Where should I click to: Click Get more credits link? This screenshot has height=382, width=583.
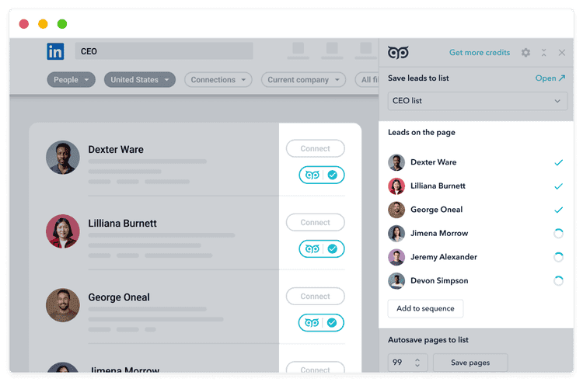pyautogui.click(x=480, y=53)
